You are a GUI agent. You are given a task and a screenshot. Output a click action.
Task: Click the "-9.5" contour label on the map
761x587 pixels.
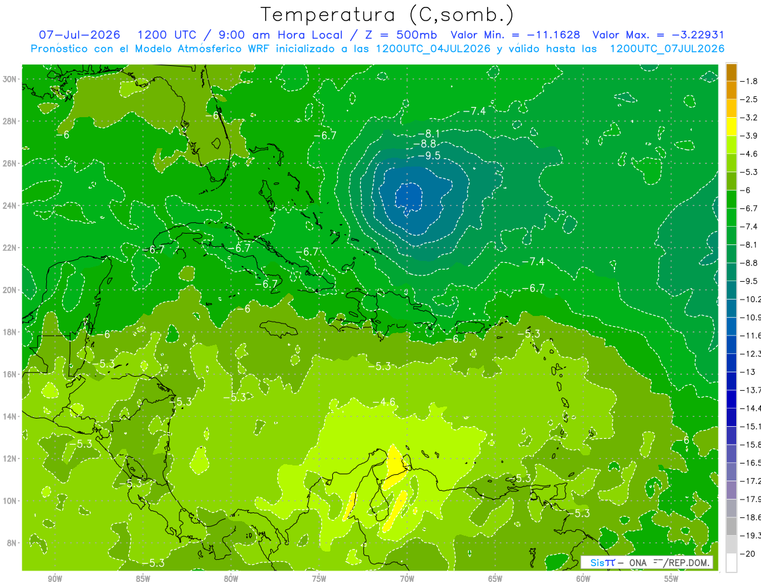pos(429,156)
